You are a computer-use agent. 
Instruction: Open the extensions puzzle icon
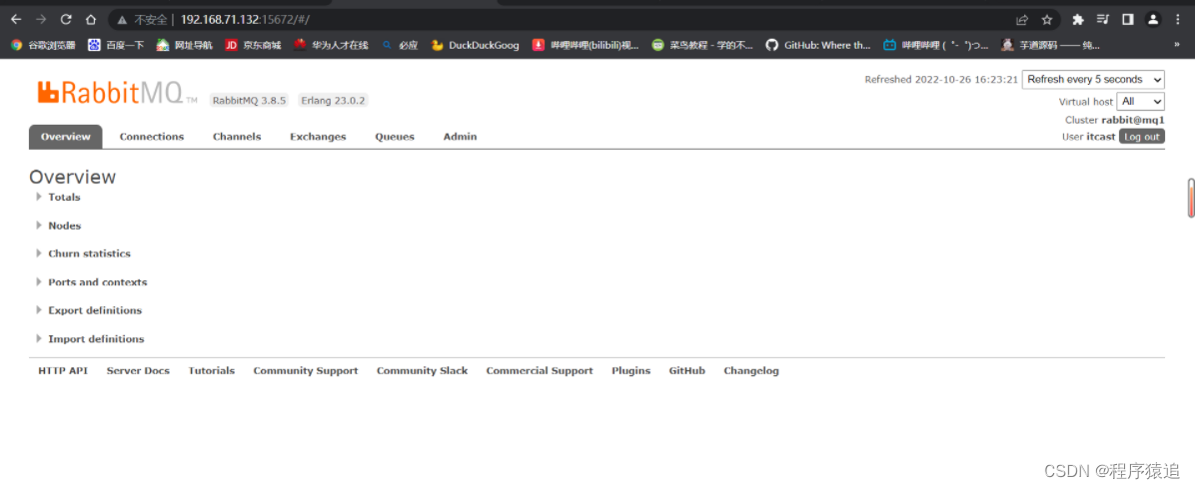(x=1078, y=20)
